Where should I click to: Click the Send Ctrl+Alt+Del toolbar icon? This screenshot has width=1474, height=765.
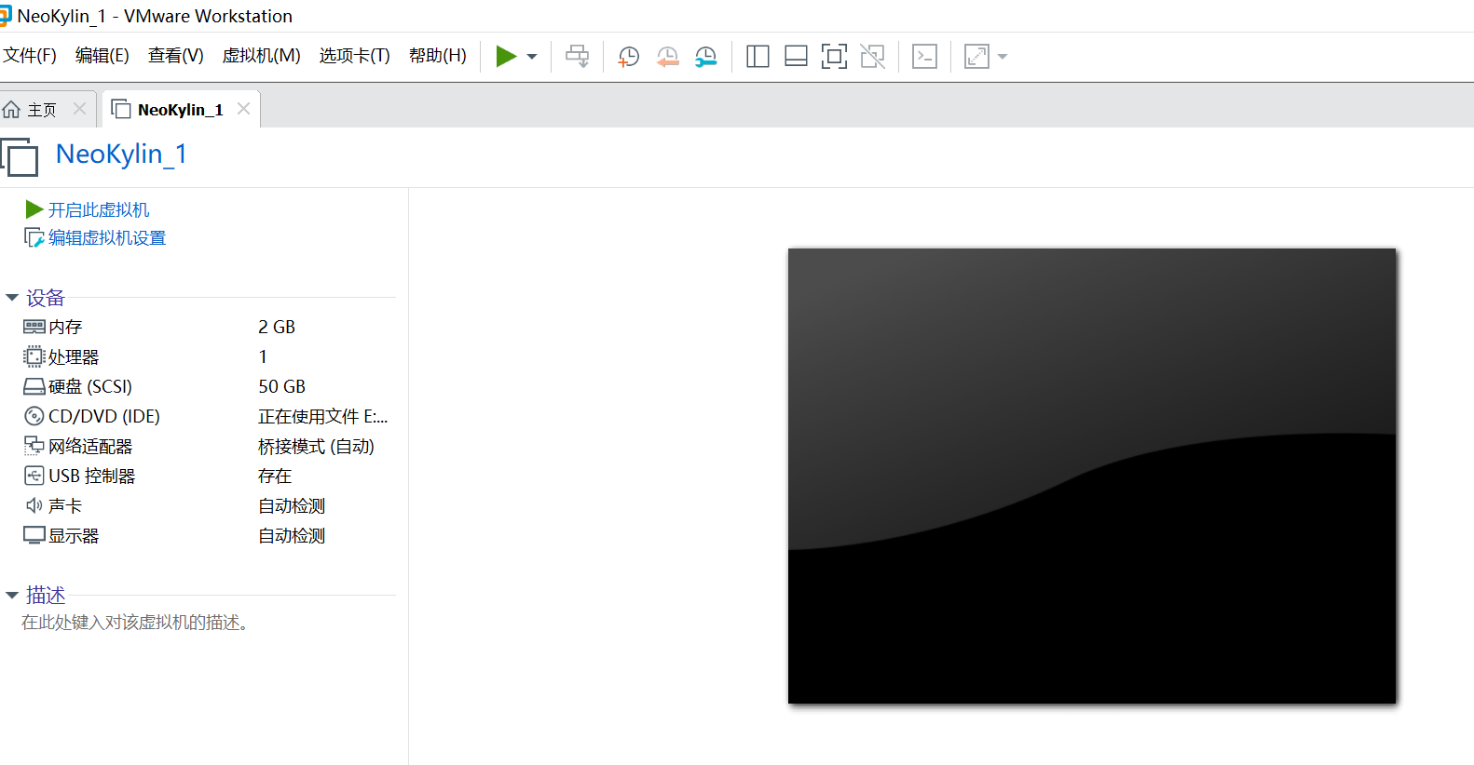578,57
